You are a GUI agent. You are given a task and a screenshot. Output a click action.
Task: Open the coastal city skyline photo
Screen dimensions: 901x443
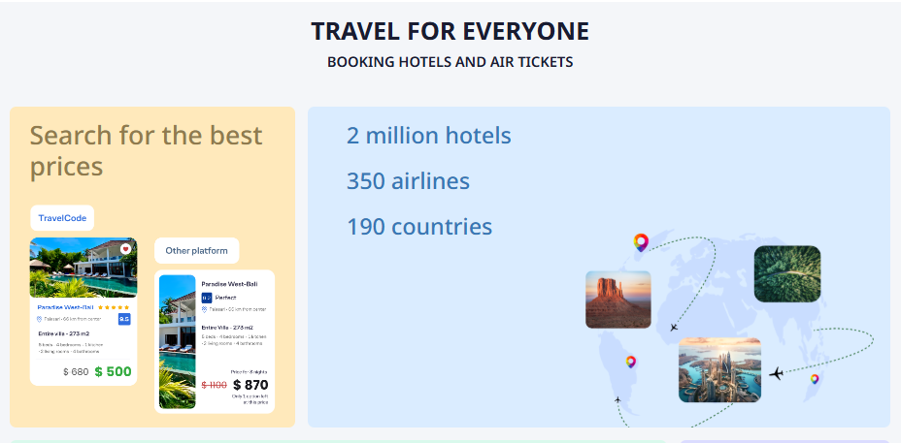coord(719,369)
